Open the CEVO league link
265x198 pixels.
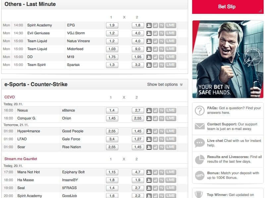click(x=10, y=97)
